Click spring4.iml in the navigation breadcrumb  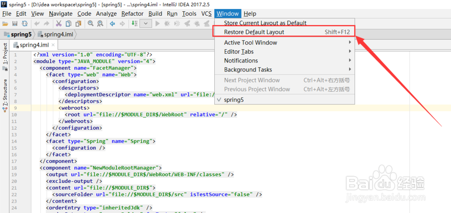tap(55, 34)
